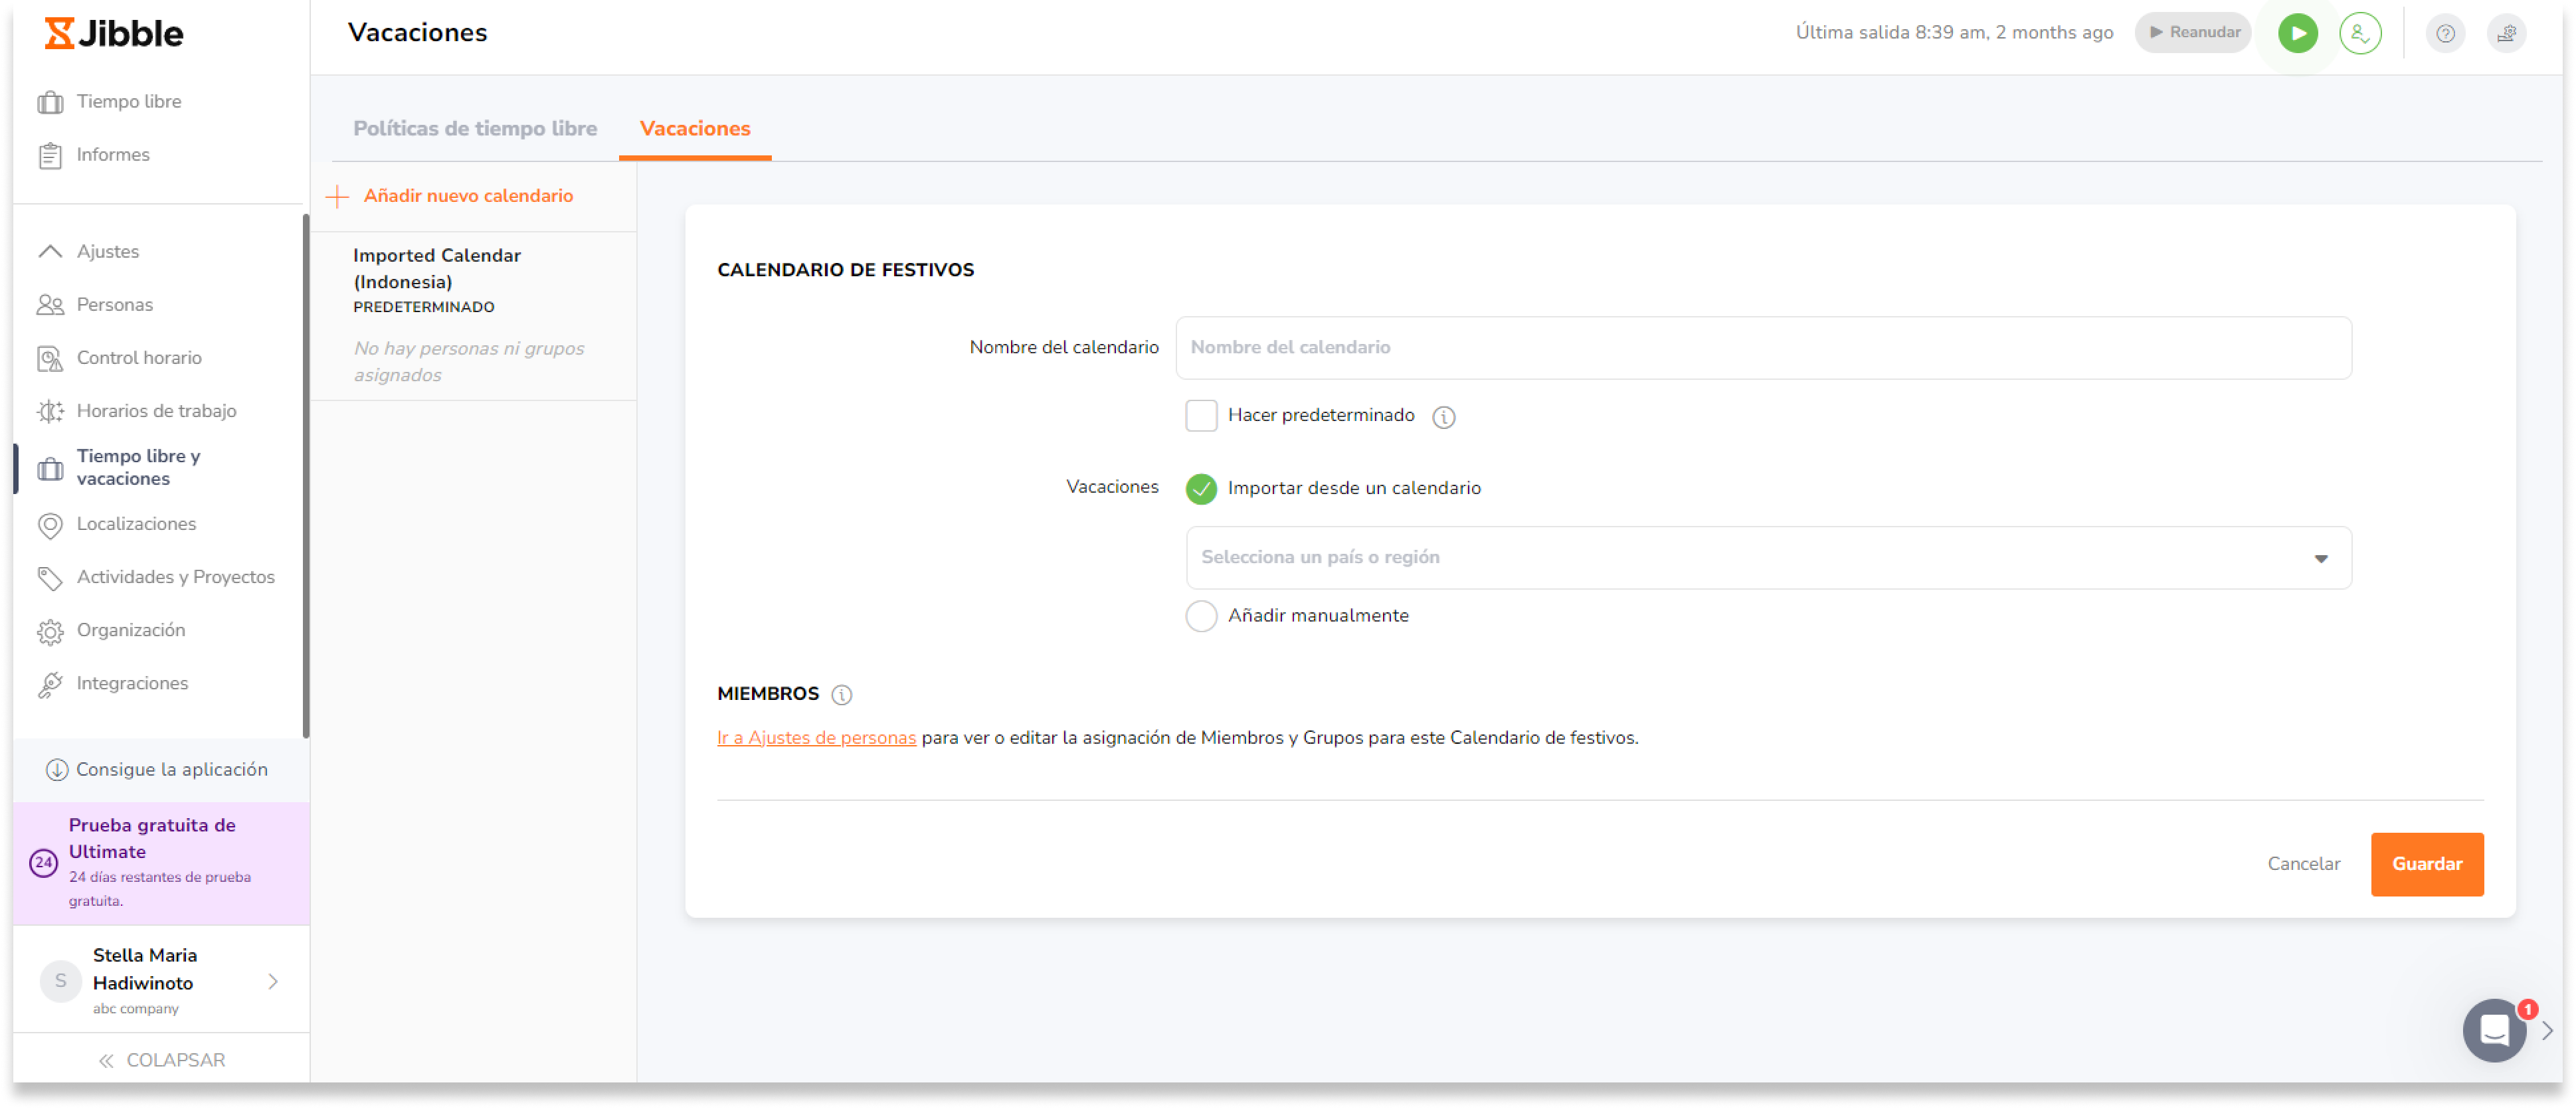
Task: Switch to Políticas de tiempo libre tab
Action: click(x=475, y=129)
